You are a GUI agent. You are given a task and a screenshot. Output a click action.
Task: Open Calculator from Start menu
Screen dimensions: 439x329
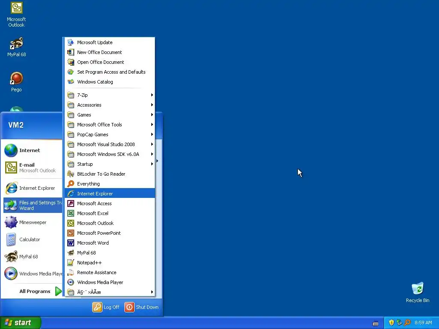coord(33,239)
